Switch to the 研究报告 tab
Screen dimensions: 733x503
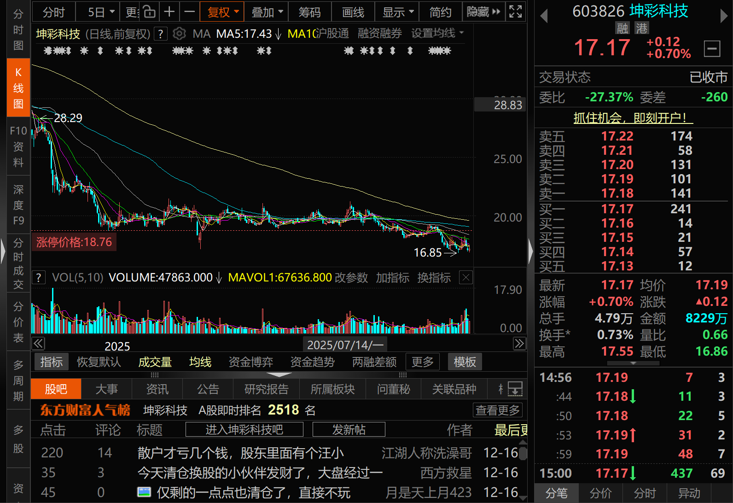(266, 389)
